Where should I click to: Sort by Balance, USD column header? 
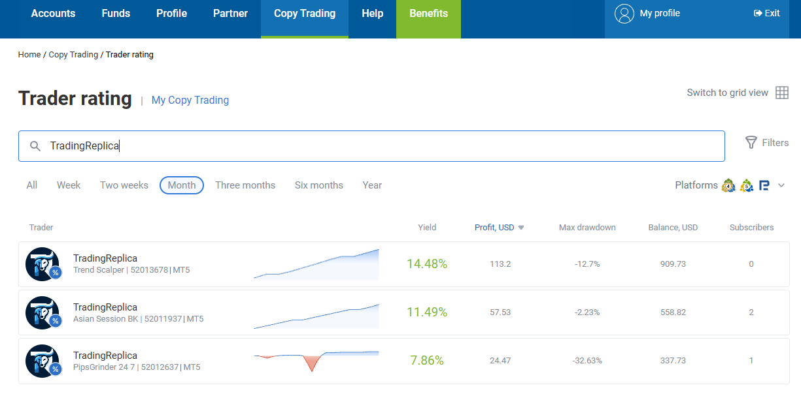click(x=673, y=228)
